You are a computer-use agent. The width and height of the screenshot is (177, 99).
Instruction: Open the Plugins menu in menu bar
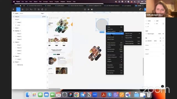(x=57, y=2)
